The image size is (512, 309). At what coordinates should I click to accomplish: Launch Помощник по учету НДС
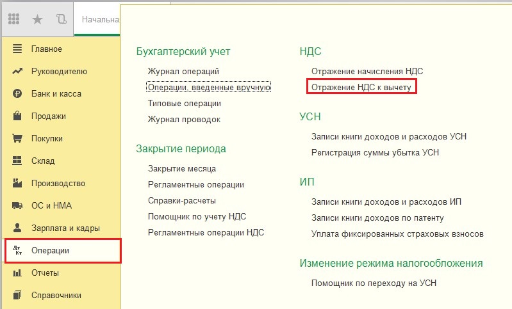197,216
